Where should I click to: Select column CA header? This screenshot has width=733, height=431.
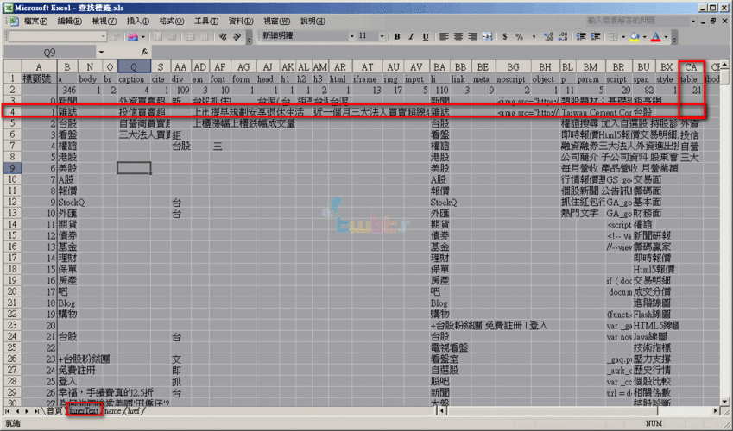[691, 67]
